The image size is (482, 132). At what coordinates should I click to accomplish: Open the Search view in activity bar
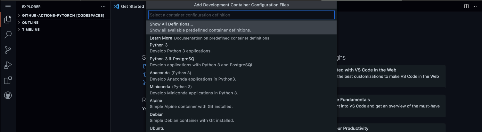[8, 34]
